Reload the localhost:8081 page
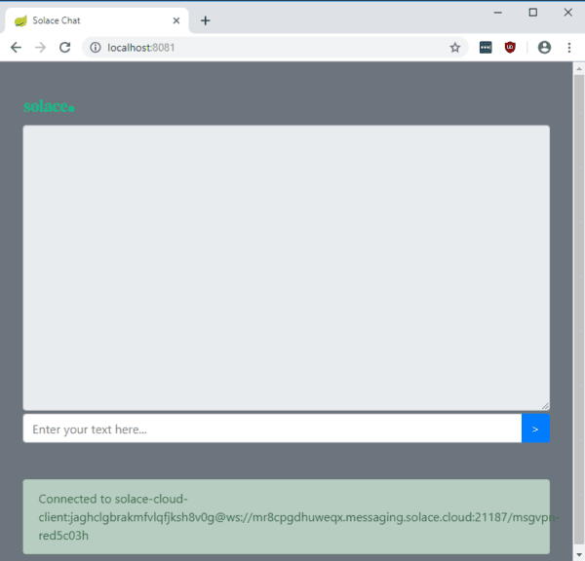Viewport: 585px width, 561px height. [65, 47]
